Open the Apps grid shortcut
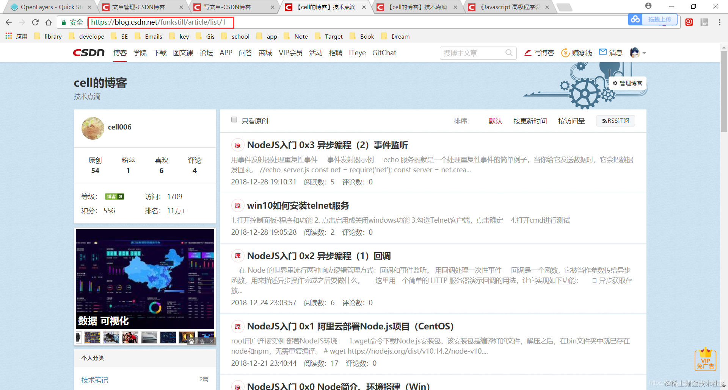This screenshot has width=728, height=390. (x=9, y=36)
